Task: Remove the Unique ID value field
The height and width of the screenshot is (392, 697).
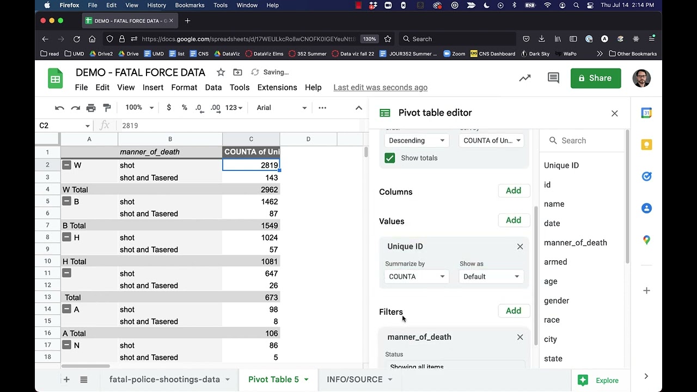Action: 520,247
